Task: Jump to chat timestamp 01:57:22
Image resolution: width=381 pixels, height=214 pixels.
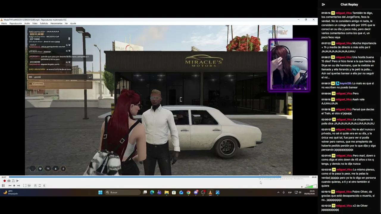Action: coord(326,43)
